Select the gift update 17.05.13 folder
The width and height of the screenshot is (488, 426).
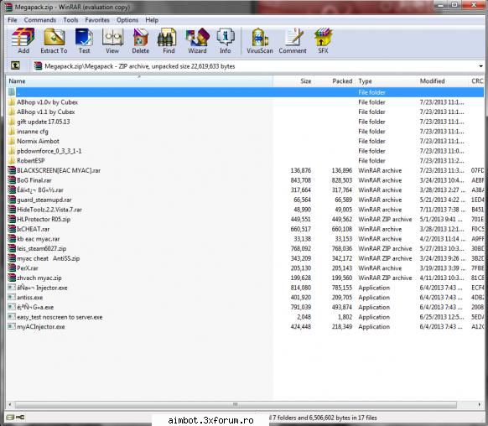[x=44, y=122]
